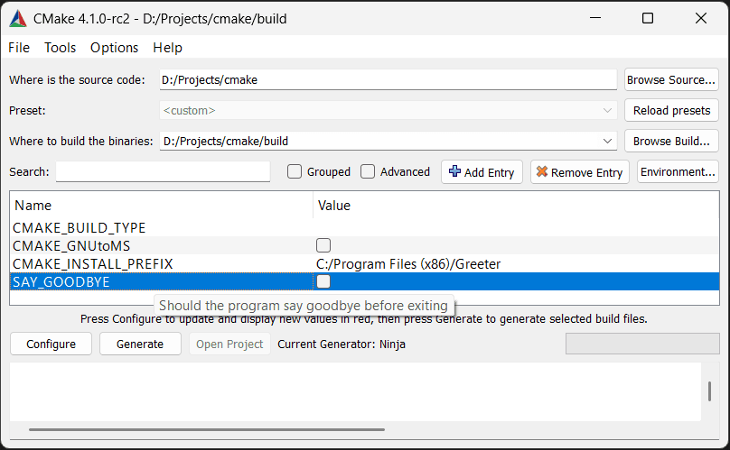The image size is (730, 450).
Task: Click the blue plus icon on Add Entry
Action: pyautogui.click(x=454, y=171)
